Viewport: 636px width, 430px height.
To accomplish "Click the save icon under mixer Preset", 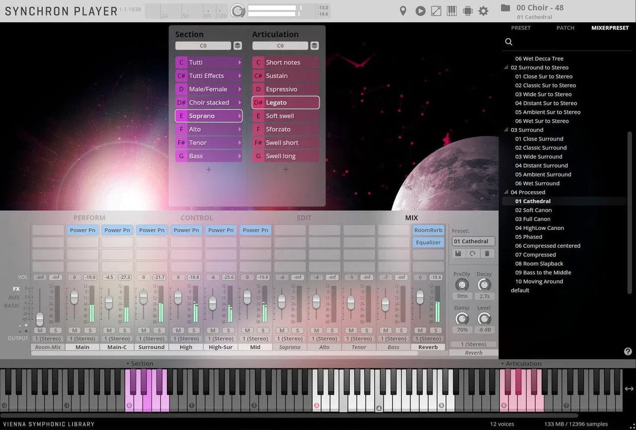I will [x=458, y=254].
